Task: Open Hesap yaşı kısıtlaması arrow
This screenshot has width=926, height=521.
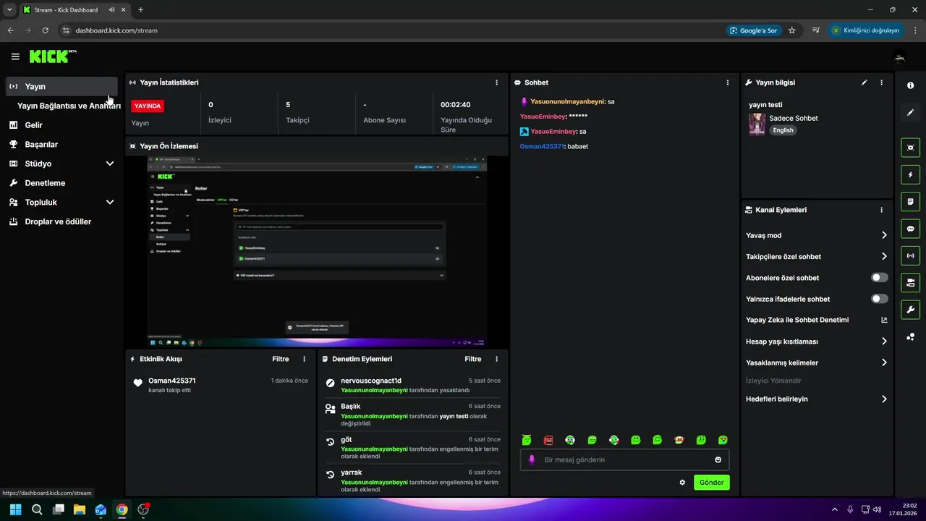Action: pos(884,342)
